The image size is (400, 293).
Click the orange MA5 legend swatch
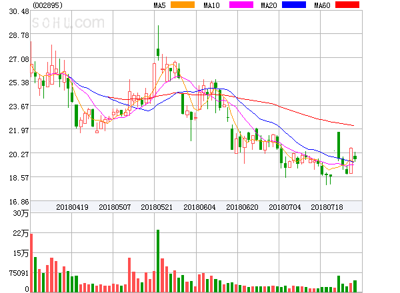pos(183,5)
